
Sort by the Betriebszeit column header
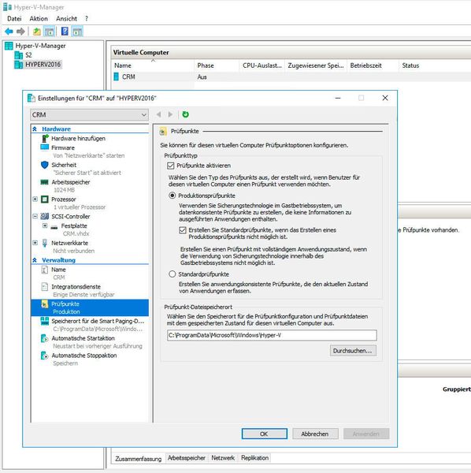[373, 65]
